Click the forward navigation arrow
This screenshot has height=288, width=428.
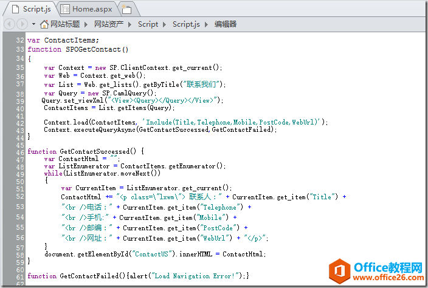pos(22,24)
